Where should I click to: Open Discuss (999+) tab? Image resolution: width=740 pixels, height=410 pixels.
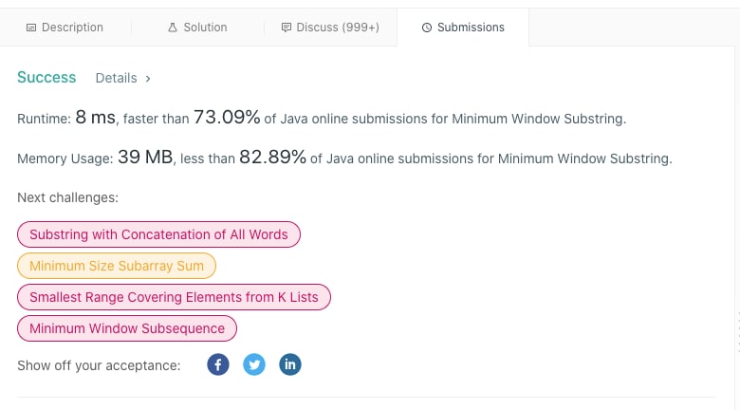tap(330, 28)
